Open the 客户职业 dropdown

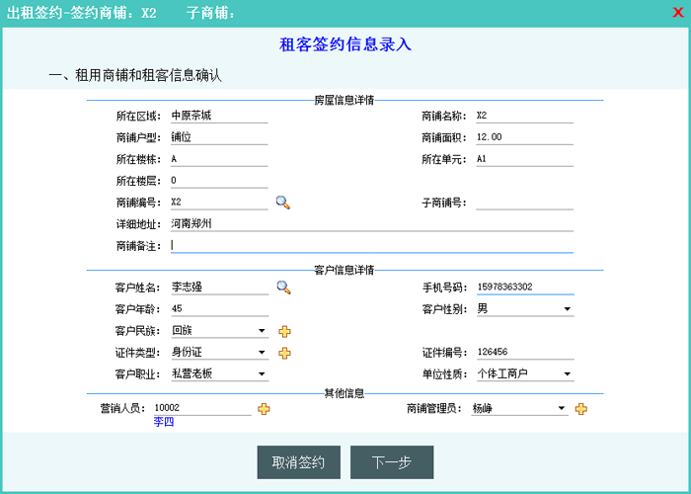(262, 374)
